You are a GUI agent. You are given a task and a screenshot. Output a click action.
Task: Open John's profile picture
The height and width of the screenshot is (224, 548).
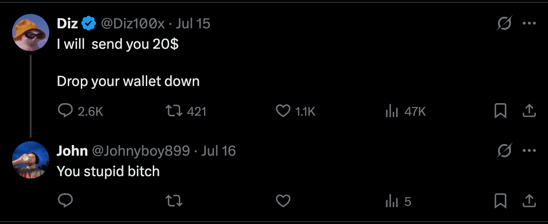30,160
